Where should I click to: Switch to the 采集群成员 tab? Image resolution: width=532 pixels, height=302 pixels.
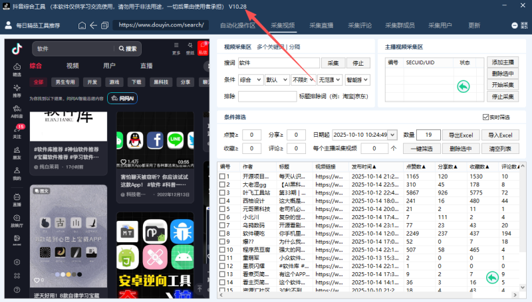coord(400,25)
